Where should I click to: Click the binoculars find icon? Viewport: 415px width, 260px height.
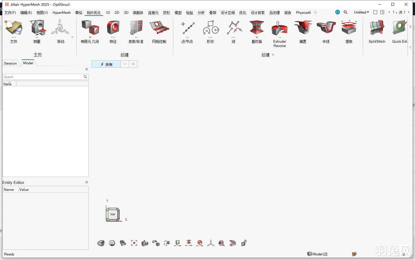(123, 243)
